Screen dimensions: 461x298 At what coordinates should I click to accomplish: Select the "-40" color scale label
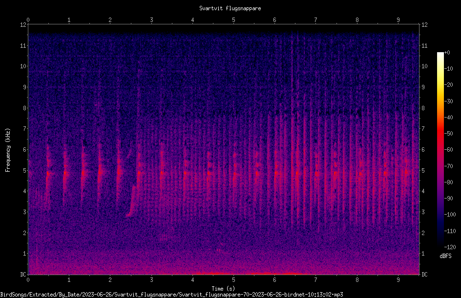[449, 118]
